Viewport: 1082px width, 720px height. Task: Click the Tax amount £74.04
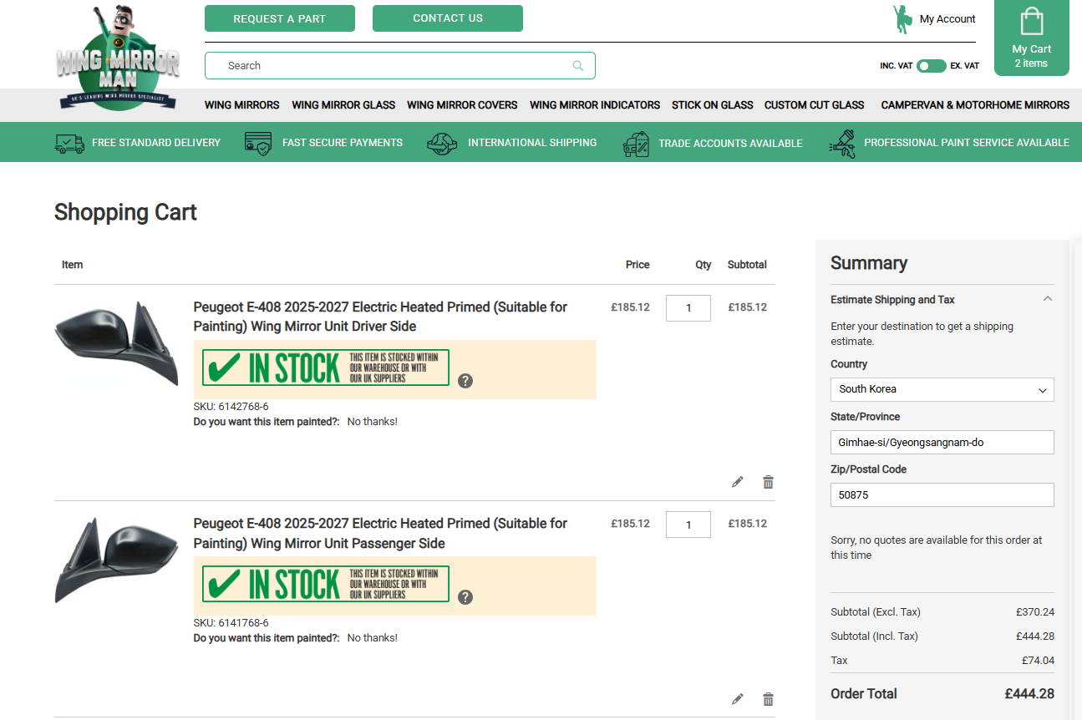1038,661
